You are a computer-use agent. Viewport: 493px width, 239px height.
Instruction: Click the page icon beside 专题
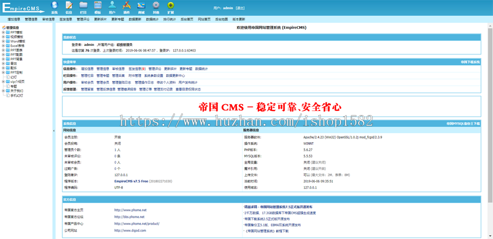click(x=8, y=86)
